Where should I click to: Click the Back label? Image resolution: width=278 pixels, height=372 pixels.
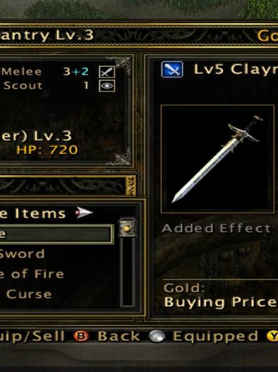119,336
